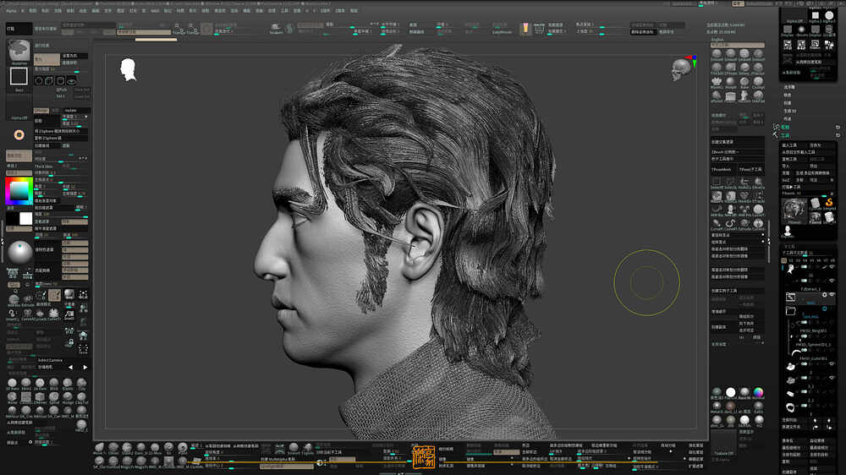Pick a shade in the color picker square

click(x=19, y=191)
